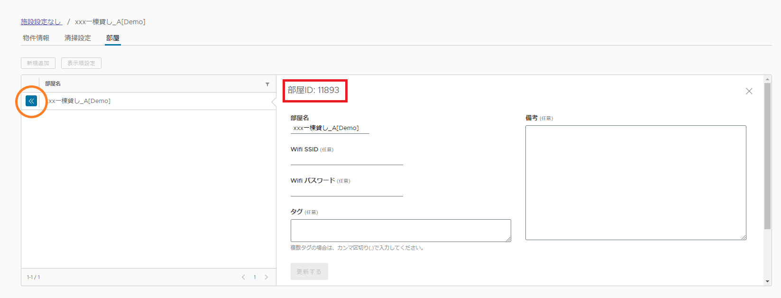The height and width of the screenshot is (298, 781).
Task: Focus the 部屋名 text field
Action: tap(330, 128)
